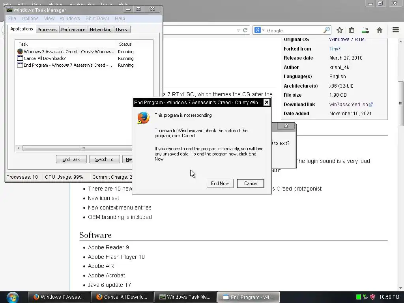Open Task Manager Options menu
Viewport: 404px width, 303px height.
(x=30, y=19)
